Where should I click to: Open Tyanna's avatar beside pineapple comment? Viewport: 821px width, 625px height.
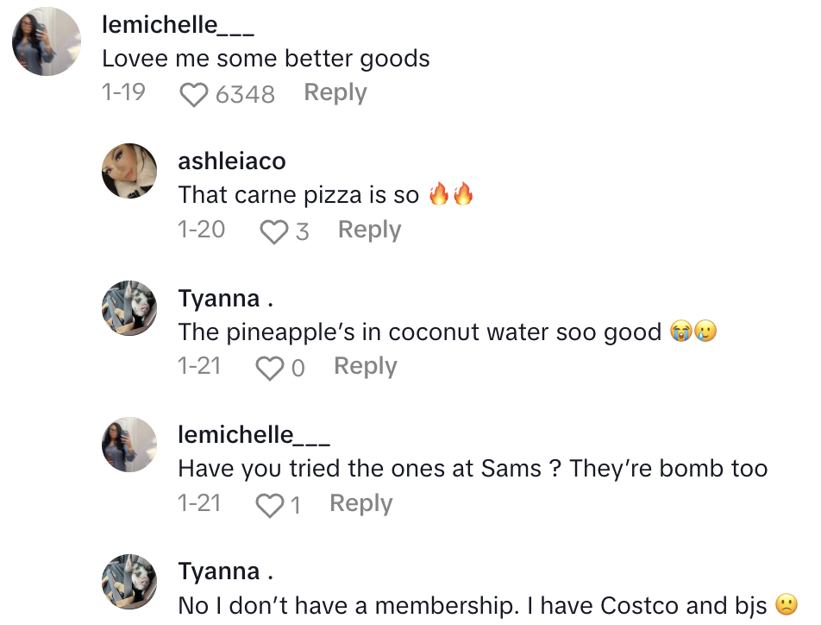[129, 308]
